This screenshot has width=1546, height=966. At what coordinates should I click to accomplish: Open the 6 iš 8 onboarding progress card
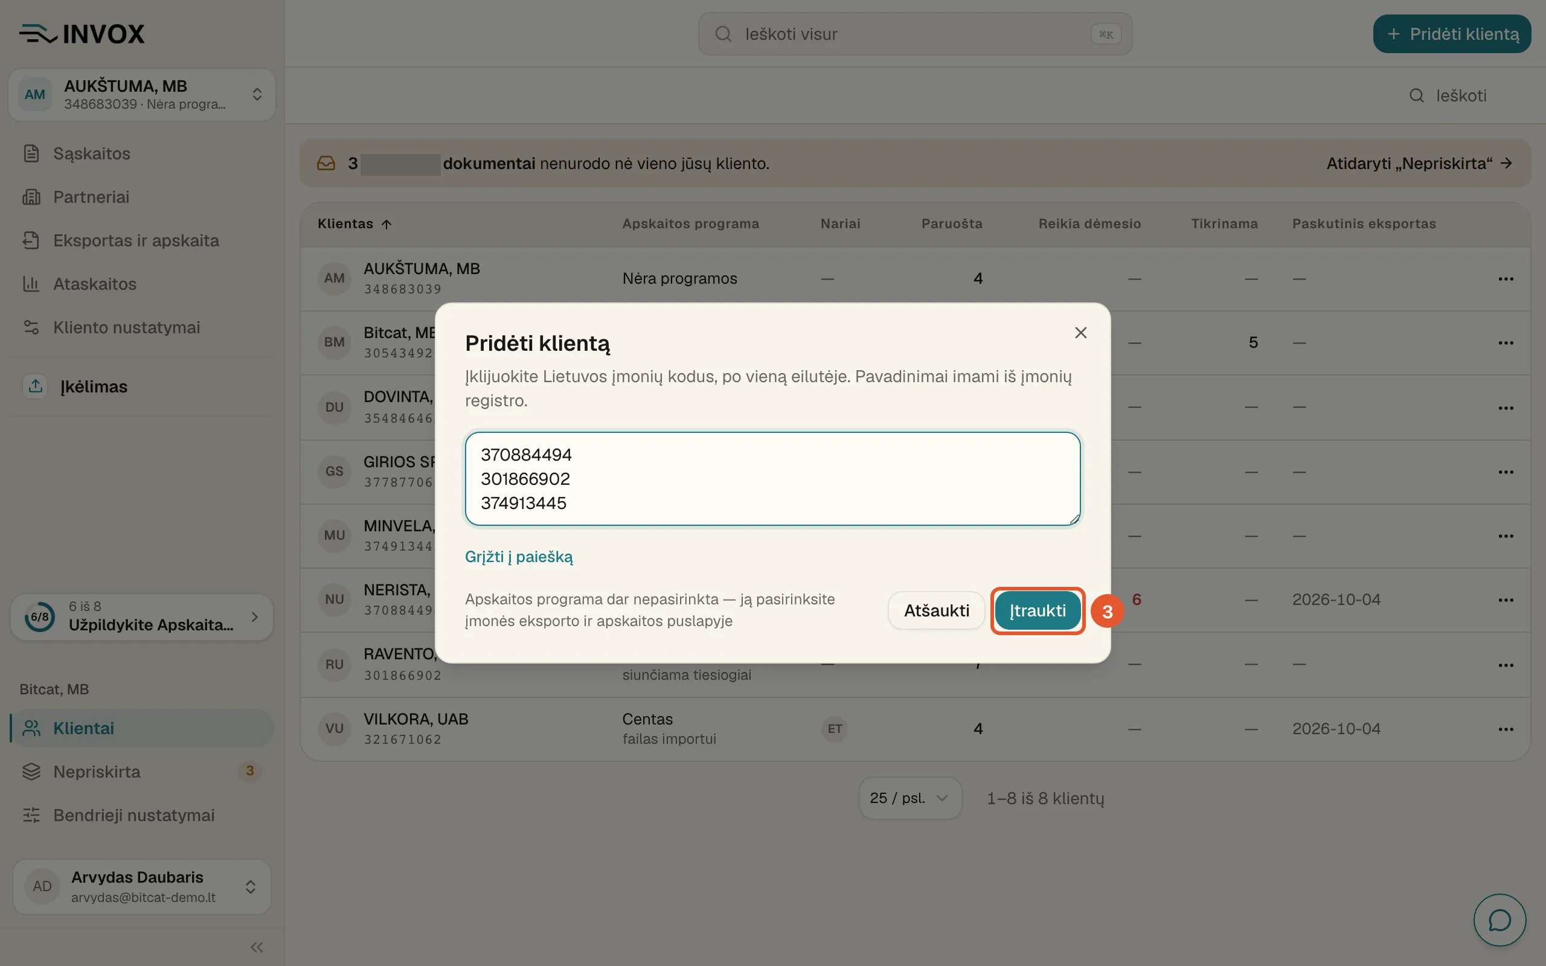point(142,616)
